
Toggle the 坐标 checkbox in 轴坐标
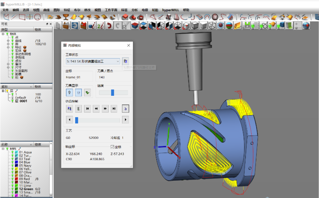[x=112, y=147]
